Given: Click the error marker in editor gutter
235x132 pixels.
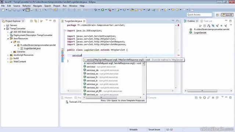Looking at the screenshot, I should click(62, 55).
